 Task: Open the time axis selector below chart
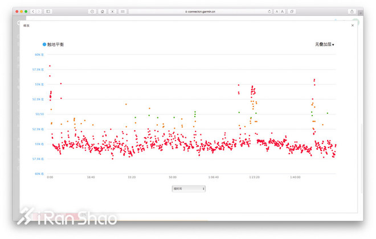[x=189, y=188]
